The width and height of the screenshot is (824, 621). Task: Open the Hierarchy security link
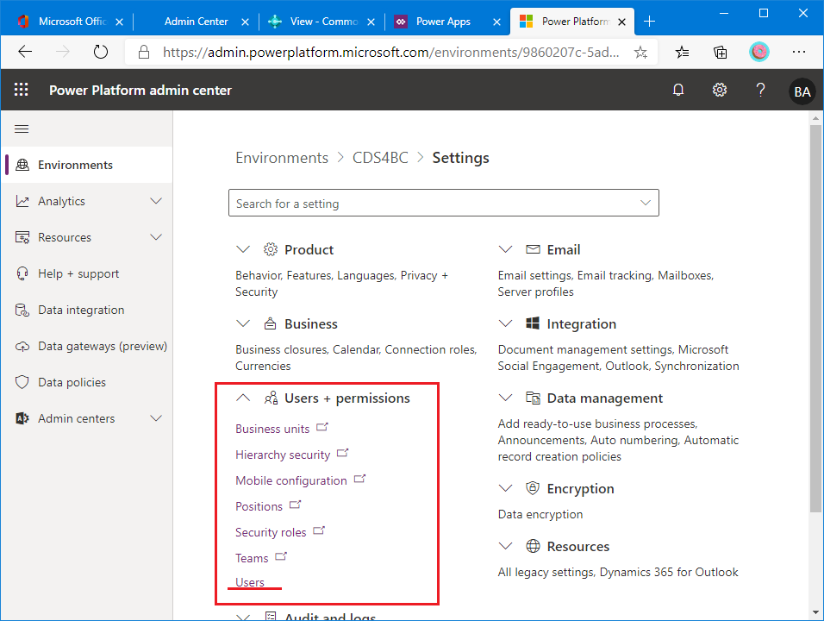pos(283,455)
